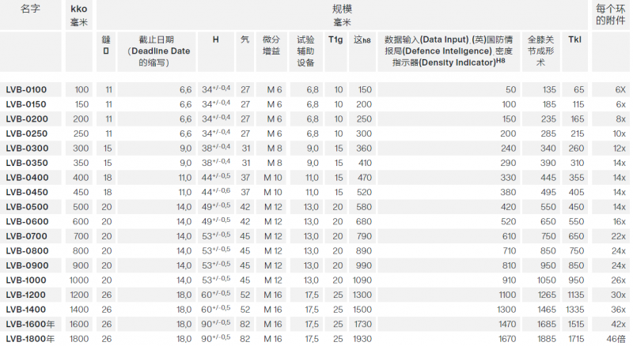Select the 1090 value in LVB-1000 row
The width and height of the screenshot is (633, 346).
[x=362, y=280]
